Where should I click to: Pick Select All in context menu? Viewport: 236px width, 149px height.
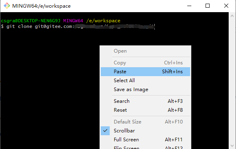point(145,81)
